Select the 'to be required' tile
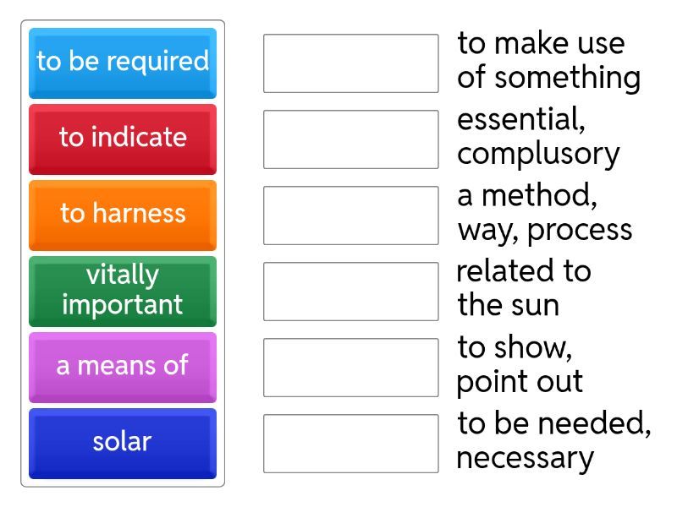Viewport: 677px width, 507px height. (123, 63)
